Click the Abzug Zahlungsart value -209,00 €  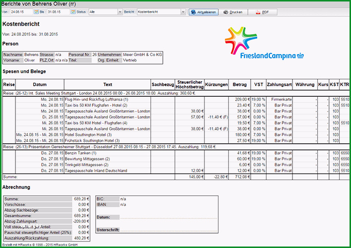click(x=81, y=221)
